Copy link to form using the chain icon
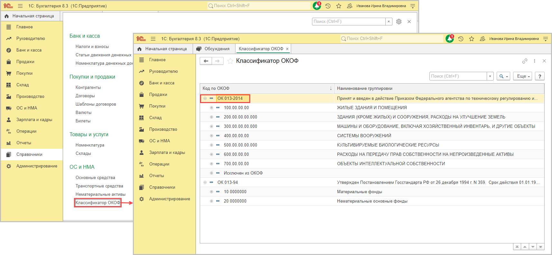 coord(525,61)
